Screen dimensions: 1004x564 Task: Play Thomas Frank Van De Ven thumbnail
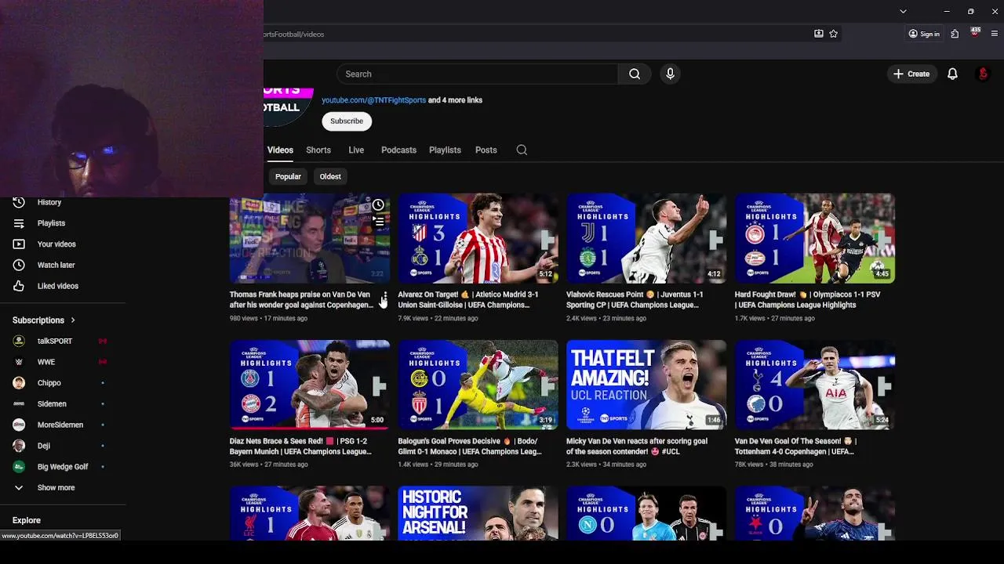310,238
